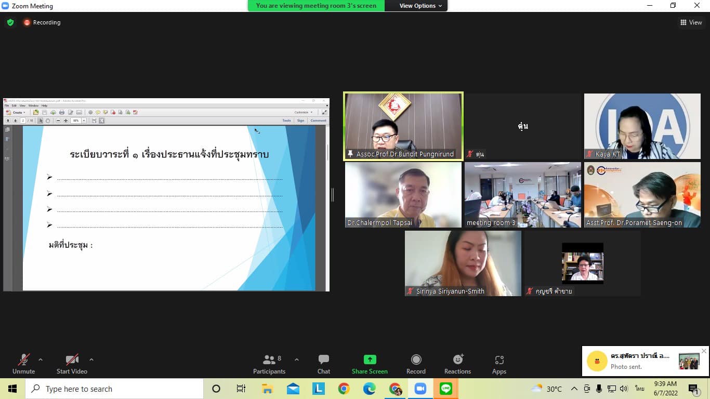Viewport: 710px width, 399px height.
Task: Open the Reactions menu
Action: [x=457, y=364]
